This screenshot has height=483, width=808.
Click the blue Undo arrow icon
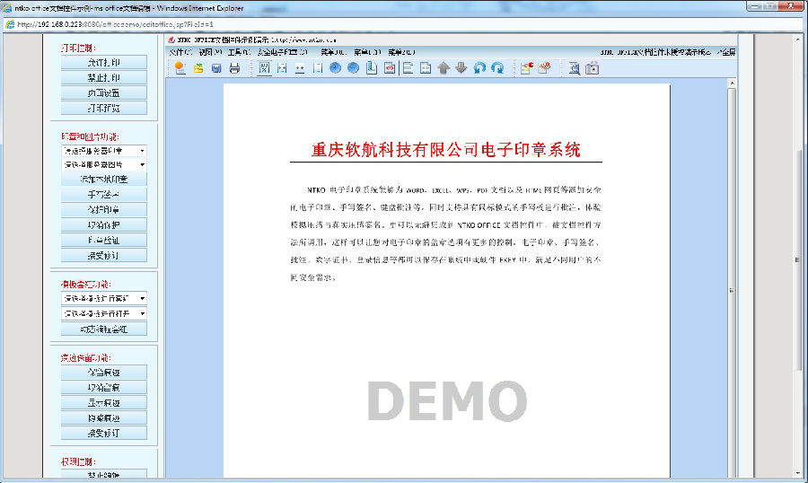[479, 68]
